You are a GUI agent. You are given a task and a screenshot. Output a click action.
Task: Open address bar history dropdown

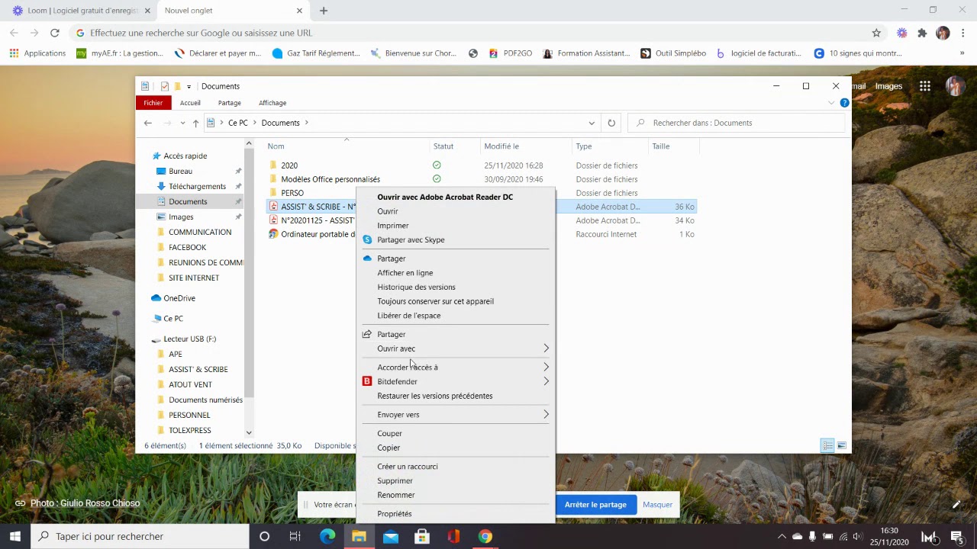point(592,123)
